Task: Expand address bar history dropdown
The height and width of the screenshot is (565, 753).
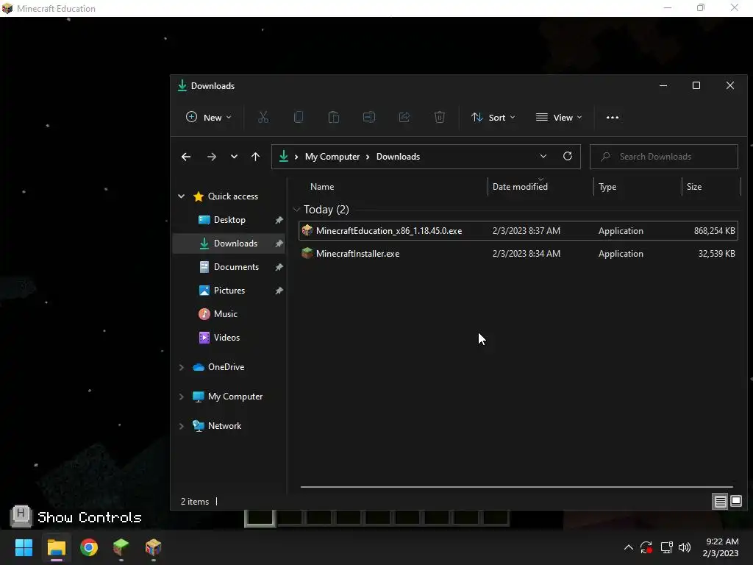Action: click(x=543, y=156)
